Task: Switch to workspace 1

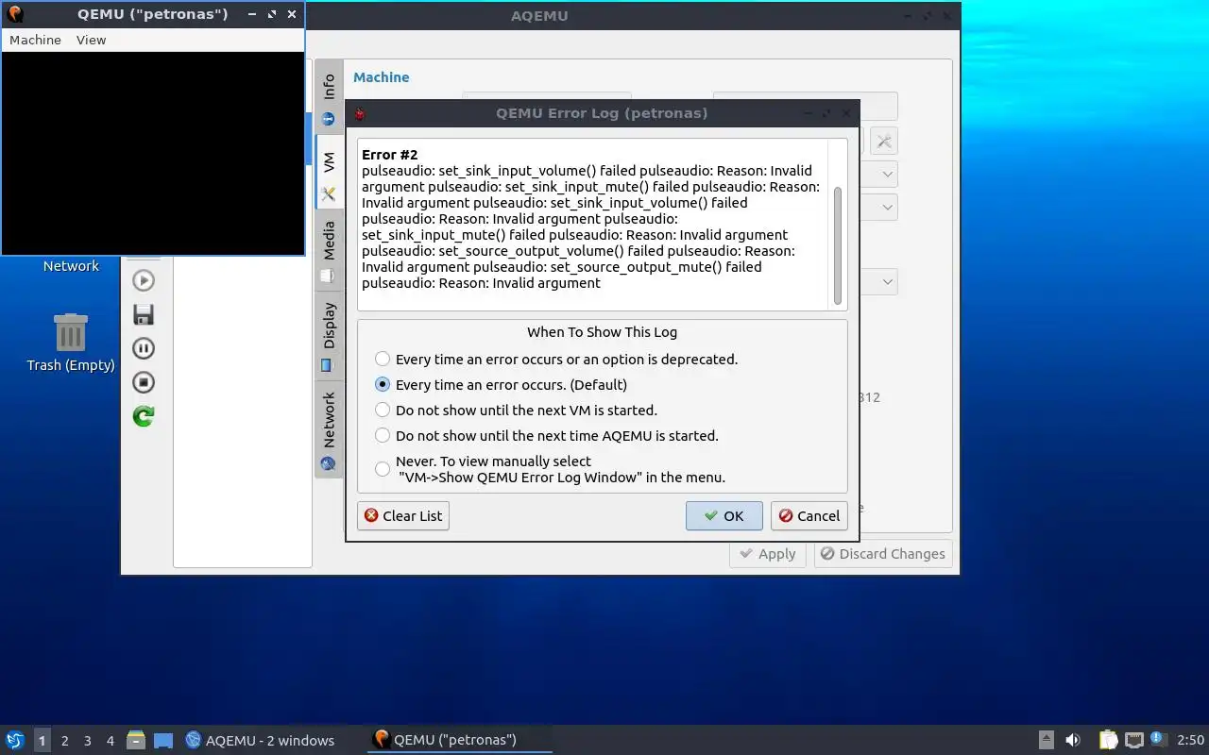Action: pyautogui.click(x=42, y=740)
